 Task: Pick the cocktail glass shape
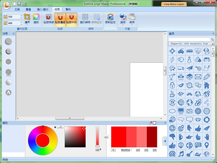click(x=172, y=77)
